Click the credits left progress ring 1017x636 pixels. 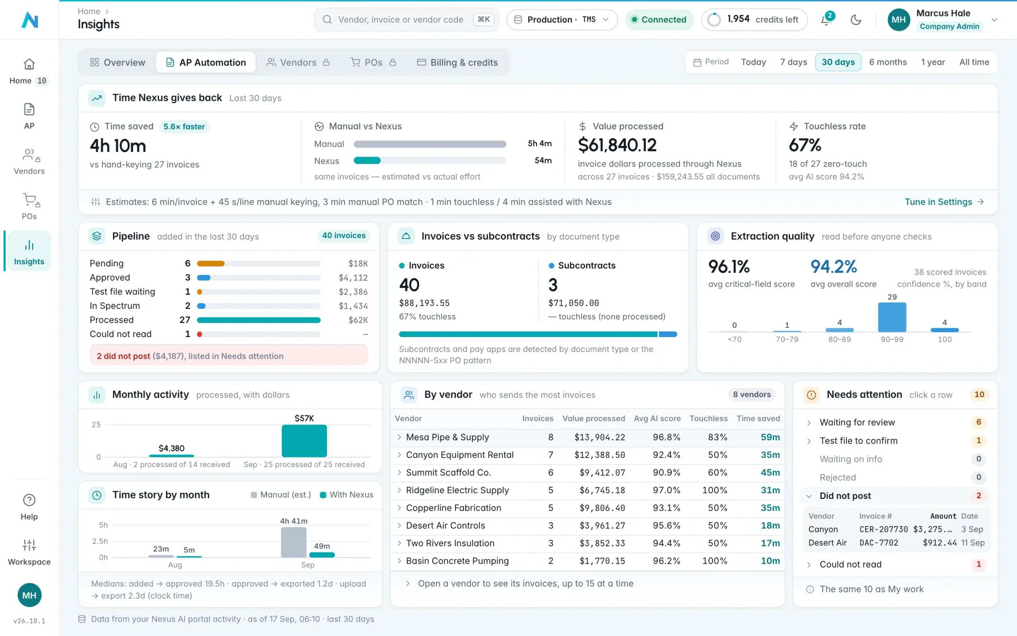[714, 20]
